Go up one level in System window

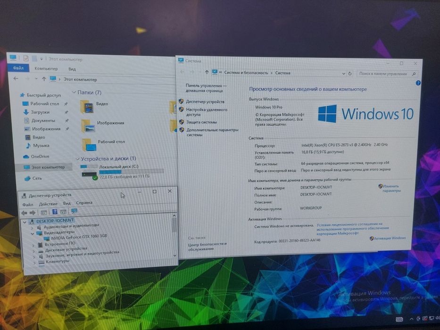tap(207, 72)
